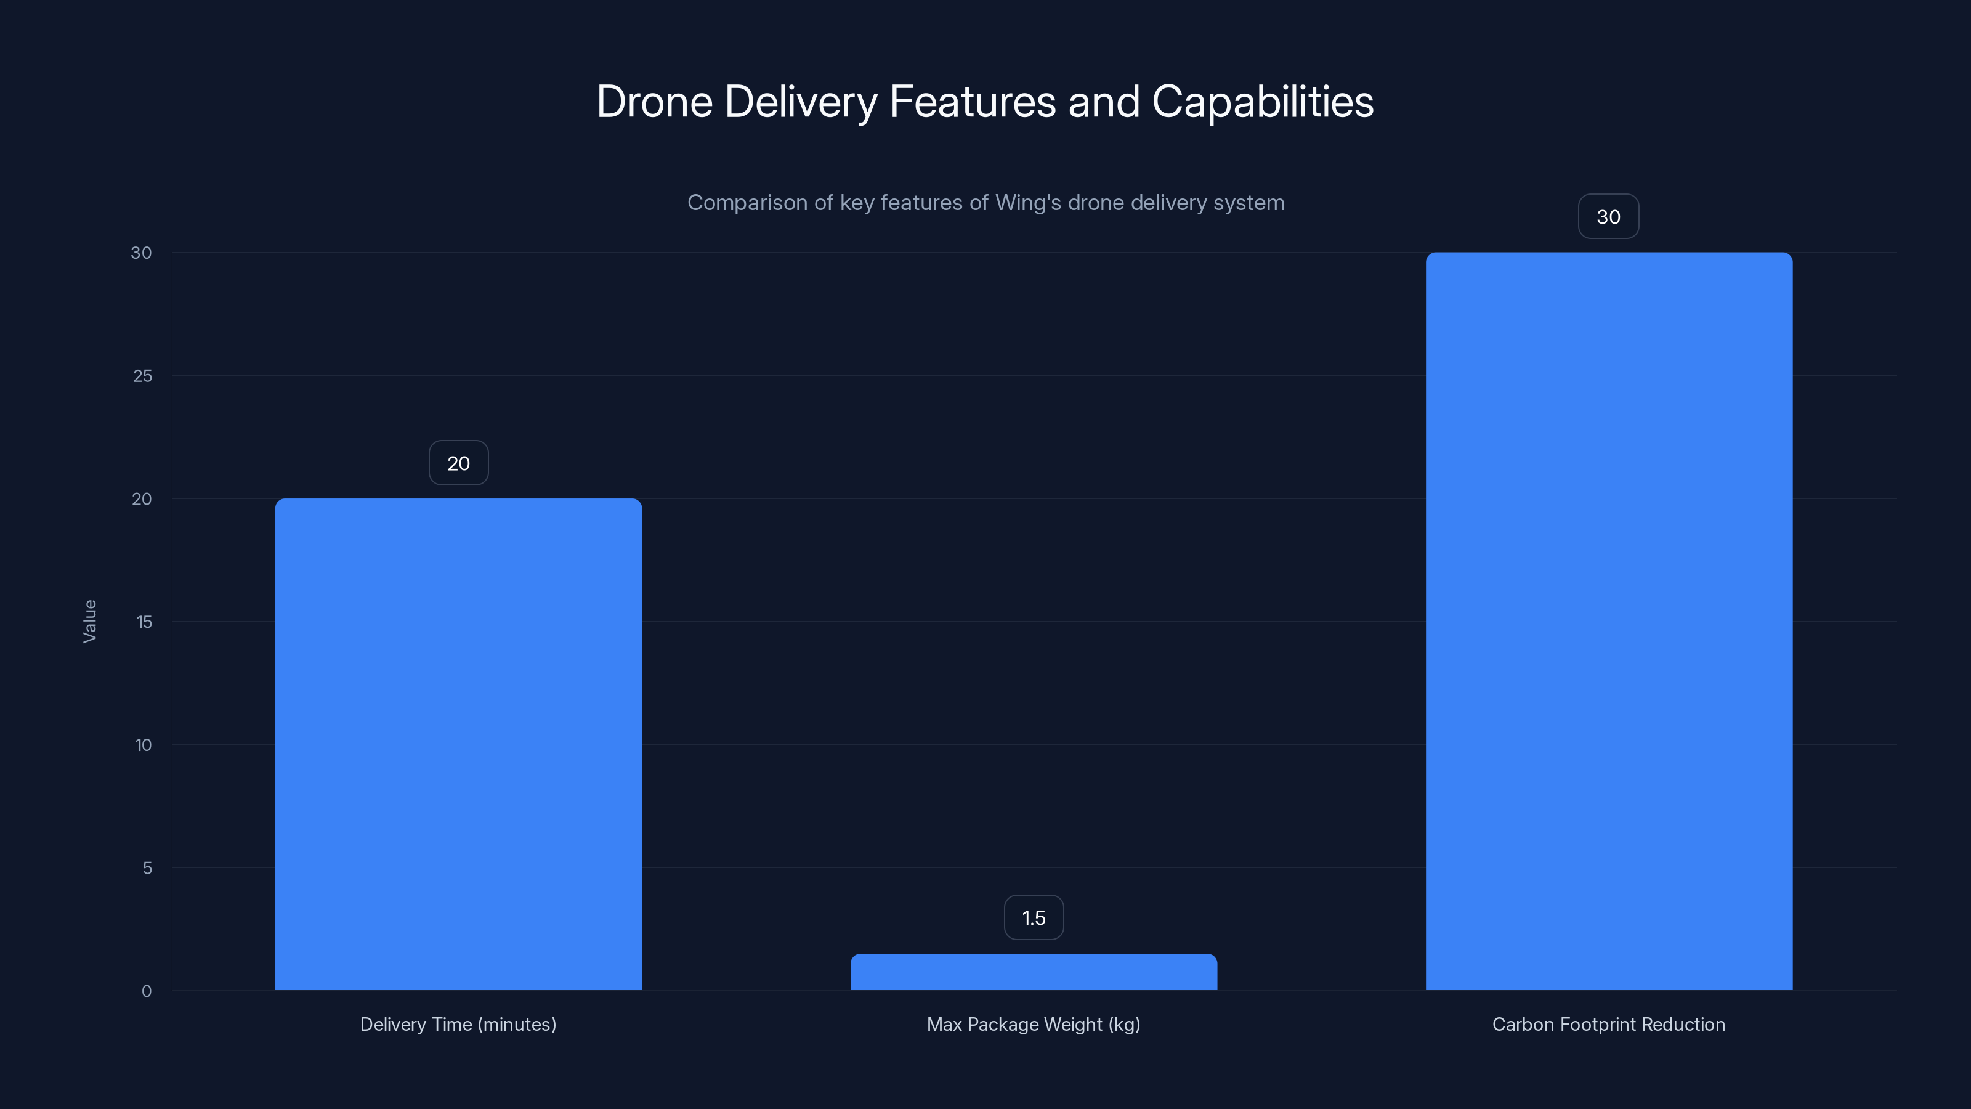Image resolution: width=1971 pixels, height=1109 pixels.
Task: Select the Delivery Time (minutes) axis label
Action: (458, 1024)
